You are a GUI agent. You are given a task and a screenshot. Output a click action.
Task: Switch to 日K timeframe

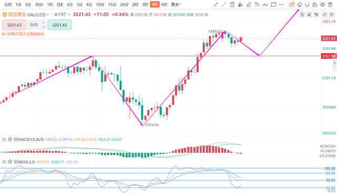[60, 5]
